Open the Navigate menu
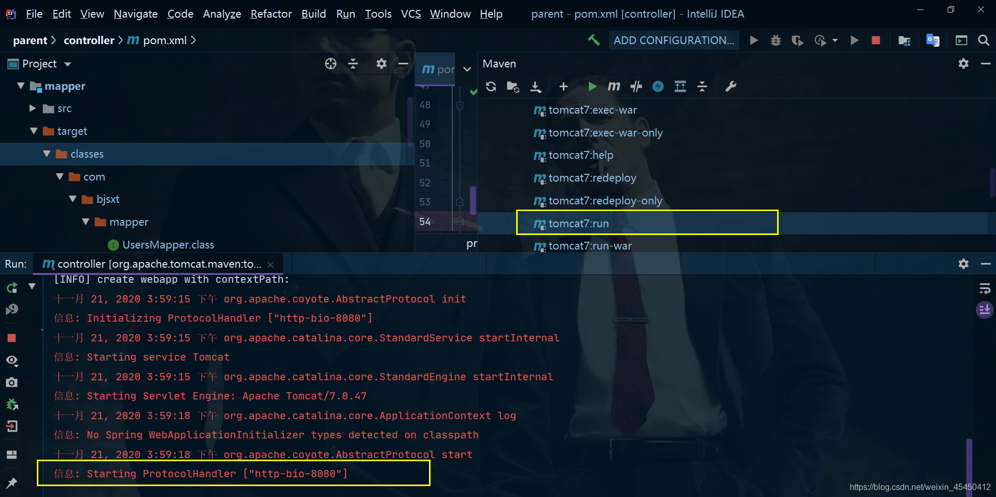Viewport: 996px width, 497px height. coord(135,14)
